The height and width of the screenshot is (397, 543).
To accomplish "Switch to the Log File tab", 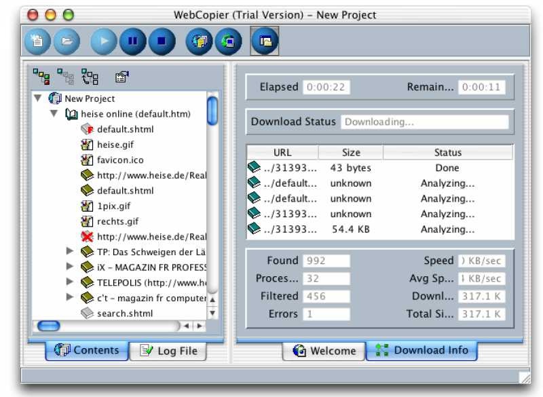I will 168,351.
